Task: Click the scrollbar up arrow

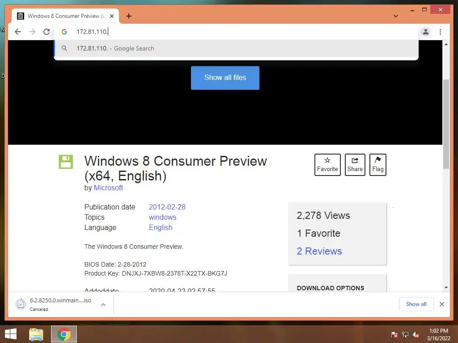Action: pyautogui.click(x=446, y=44)
